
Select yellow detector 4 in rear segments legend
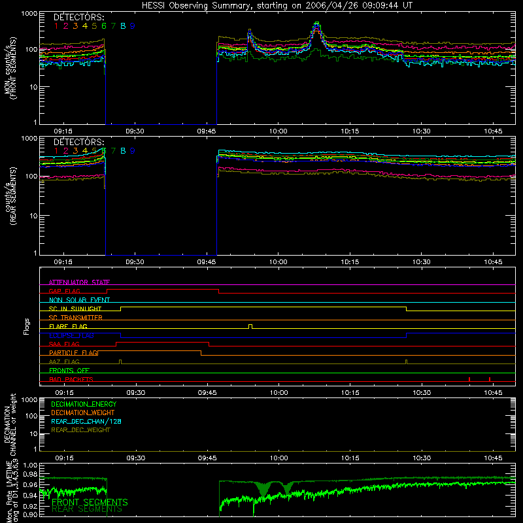85,151
